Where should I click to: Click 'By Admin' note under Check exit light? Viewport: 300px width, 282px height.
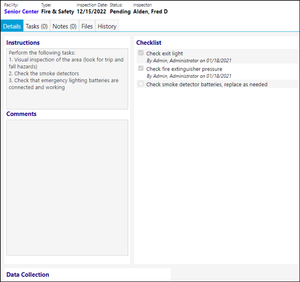tap(189, 61)
